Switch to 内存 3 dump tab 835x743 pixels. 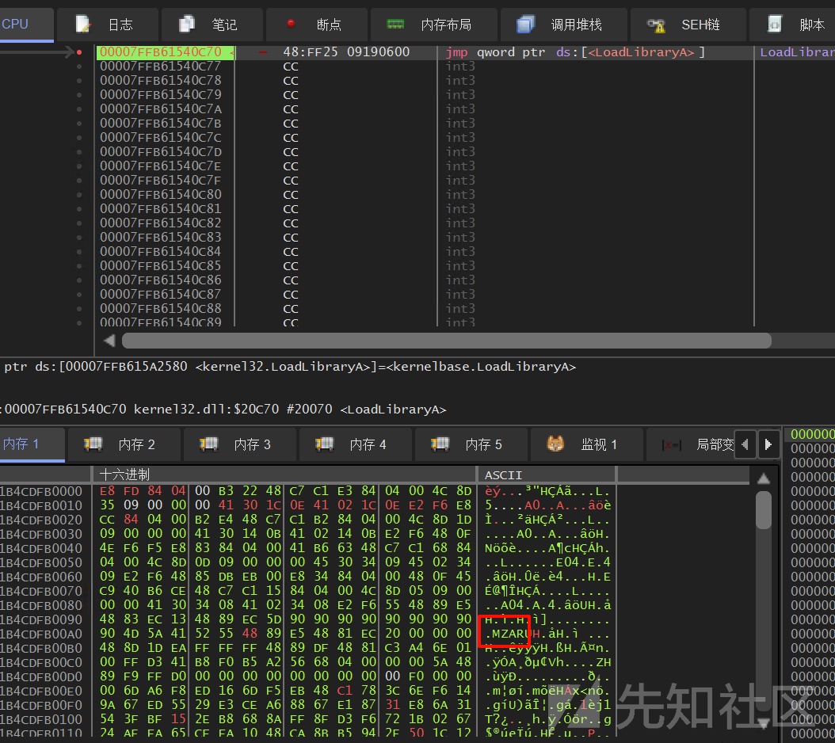[x=240, y=444]
